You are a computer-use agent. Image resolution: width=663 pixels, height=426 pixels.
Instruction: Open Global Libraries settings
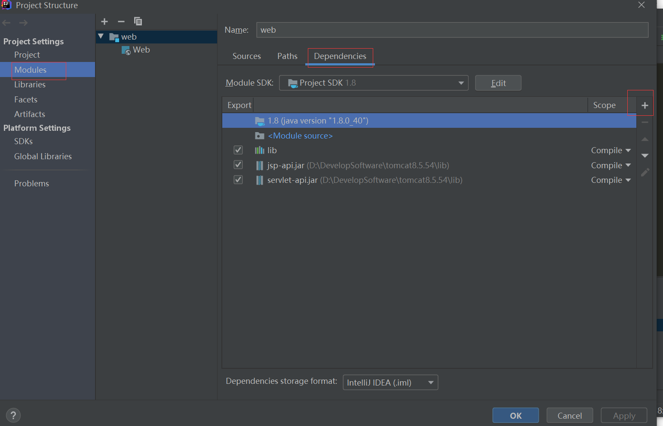[43, 157]
